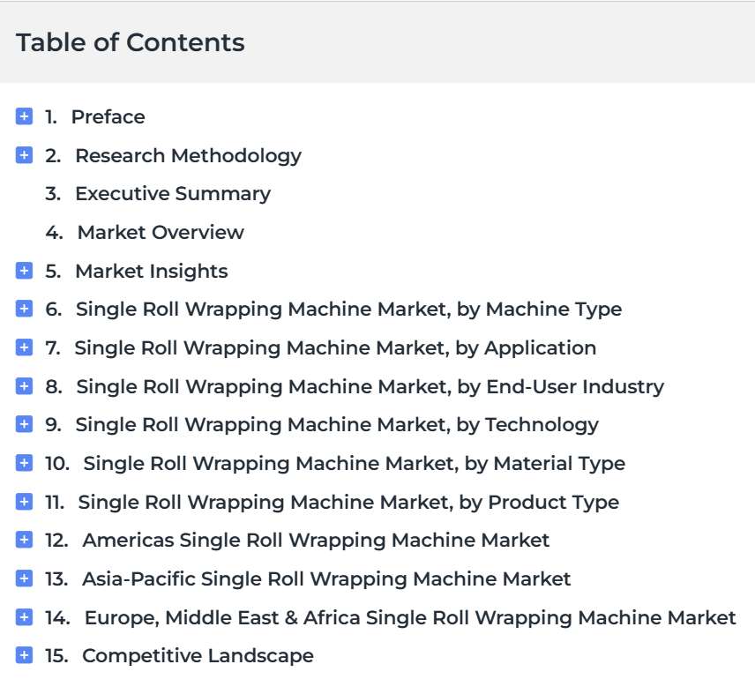Expand the by Machine Type section icon
This screenshot has width=755, height=694.
25,309
